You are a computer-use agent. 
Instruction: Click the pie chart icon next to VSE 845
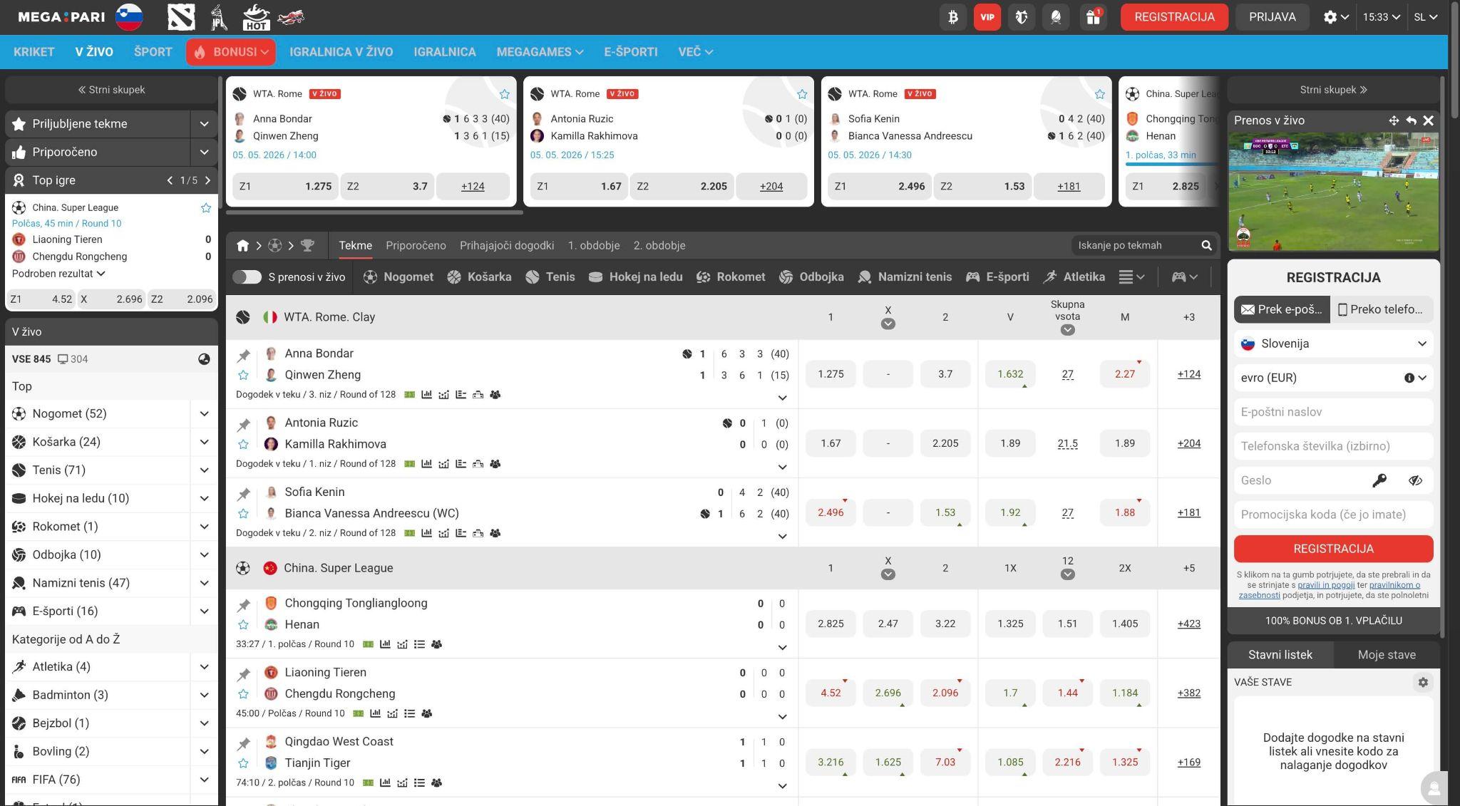[204, 359]
